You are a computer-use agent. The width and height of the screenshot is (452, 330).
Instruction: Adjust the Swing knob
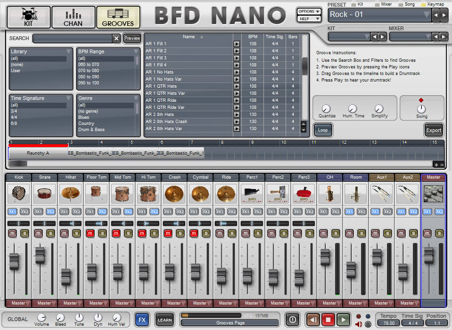(x=421, y=109)
